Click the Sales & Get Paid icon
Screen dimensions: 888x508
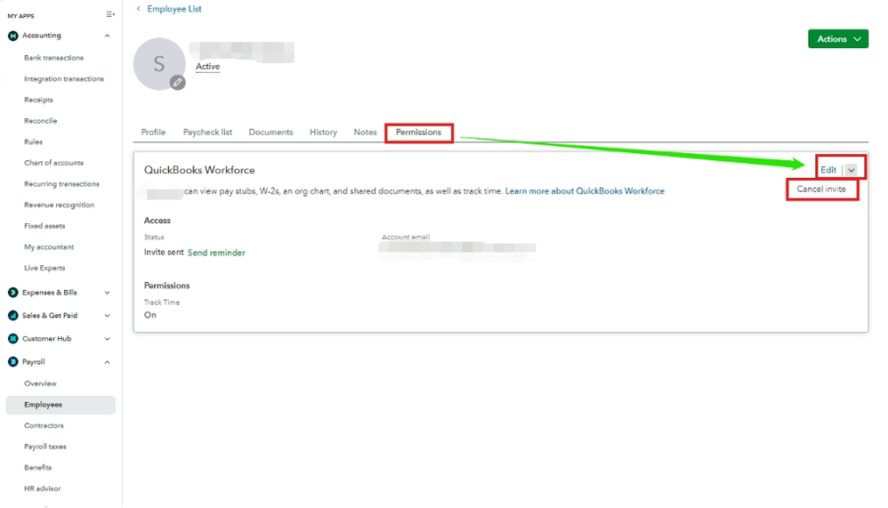click(x=13, y=316)
